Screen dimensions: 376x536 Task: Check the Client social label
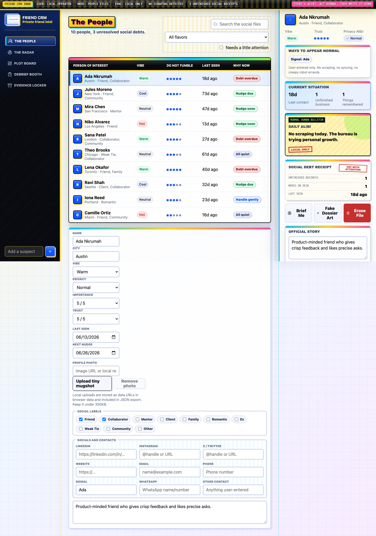(x=162, y=419)
